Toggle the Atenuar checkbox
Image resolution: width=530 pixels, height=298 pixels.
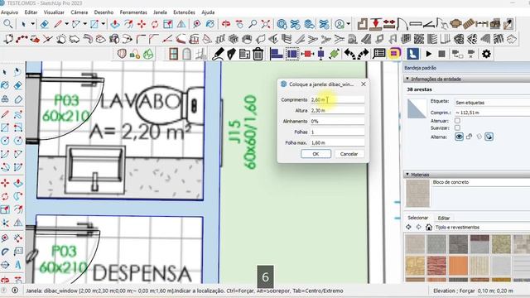[457, 121]
